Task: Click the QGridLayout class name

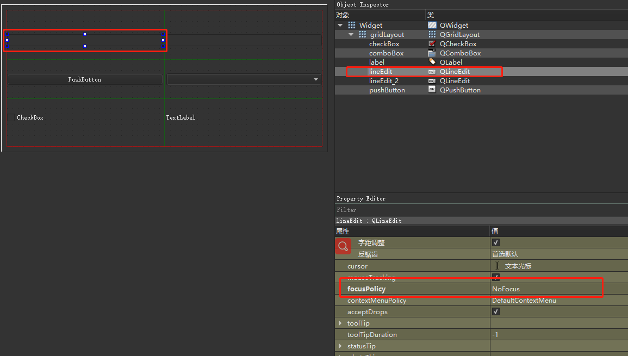Action: 460,34
